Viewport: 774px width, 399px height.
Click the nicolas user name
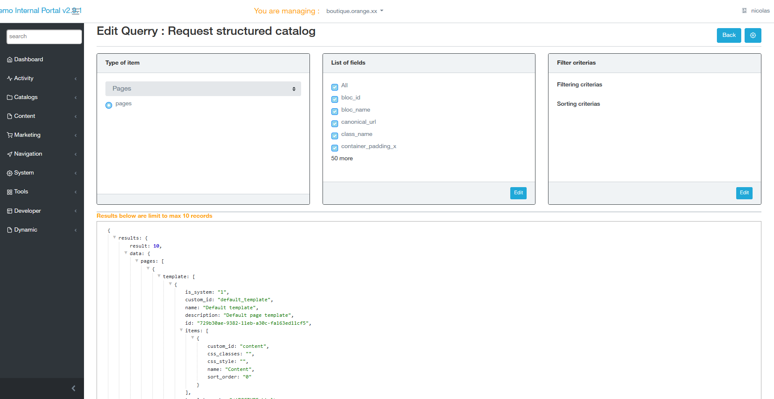point(760,11)
